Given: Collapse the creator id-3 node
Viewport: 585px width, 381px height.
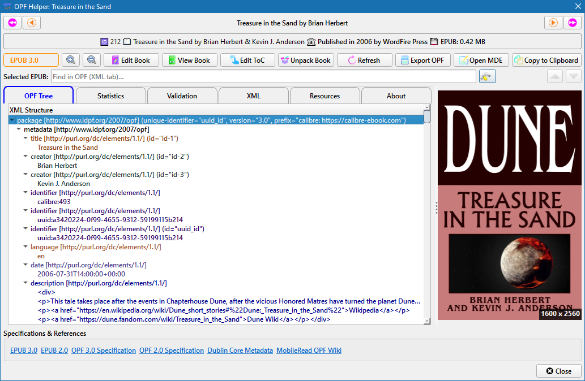Looking at the screenshot, I should 25,174.
